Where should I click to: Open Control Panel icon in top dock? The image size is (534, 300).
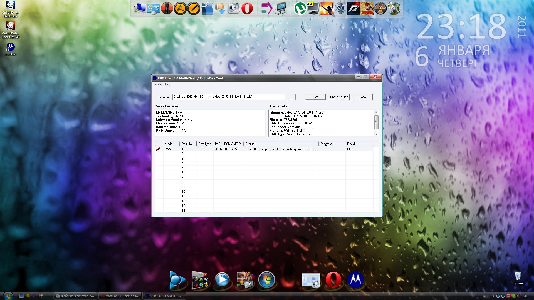pyautogui.click(x=154, y=8)
